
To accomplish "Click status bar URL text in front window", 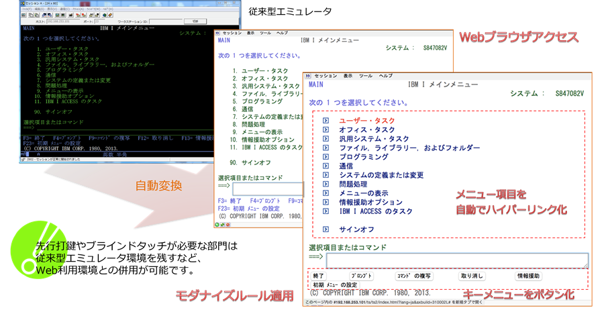I will (x=394, y=303).
